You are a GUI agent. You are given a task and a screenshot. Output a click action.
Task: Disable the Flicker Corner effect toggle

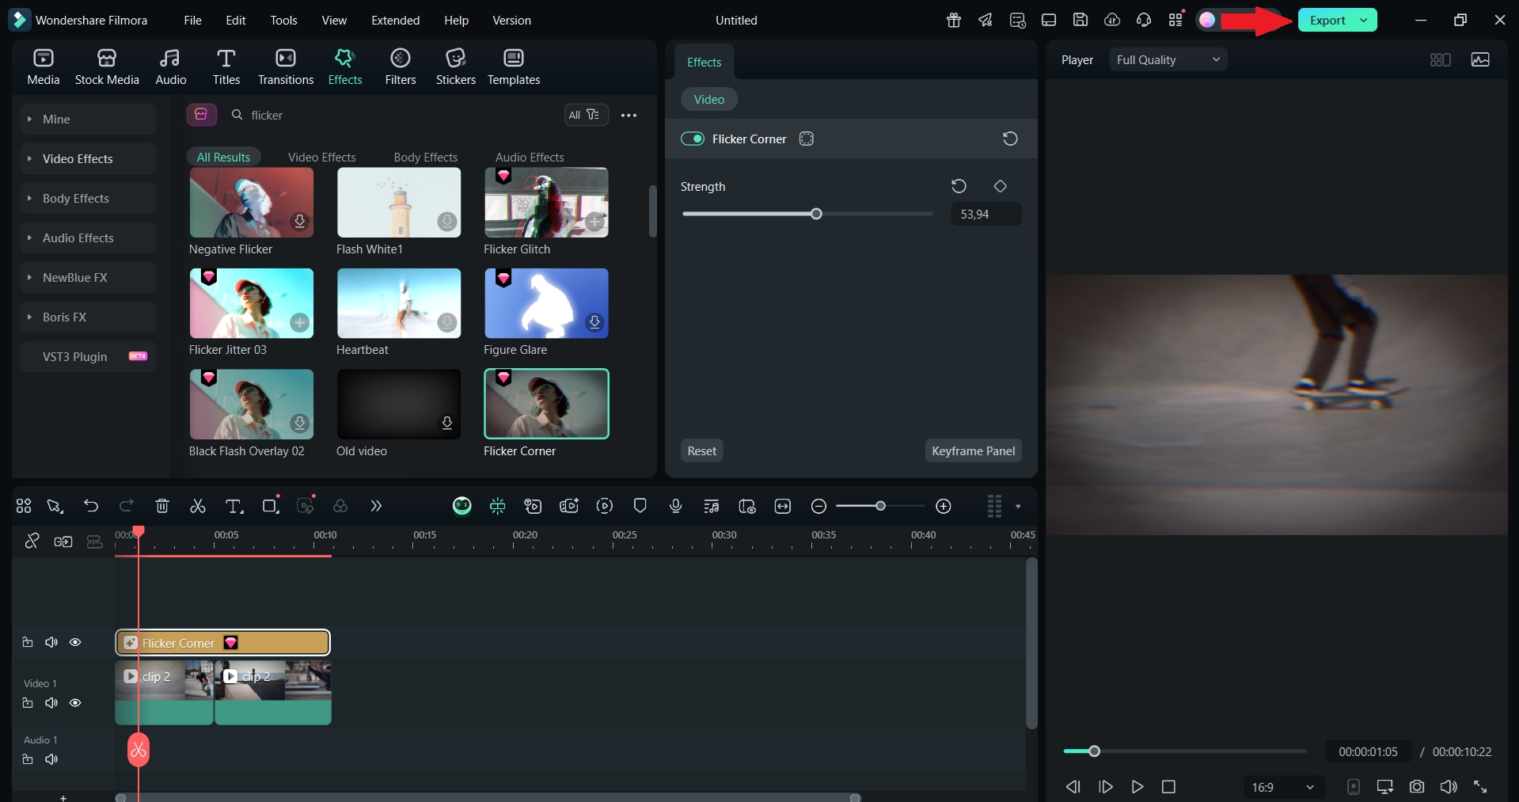tap(693, 139)
